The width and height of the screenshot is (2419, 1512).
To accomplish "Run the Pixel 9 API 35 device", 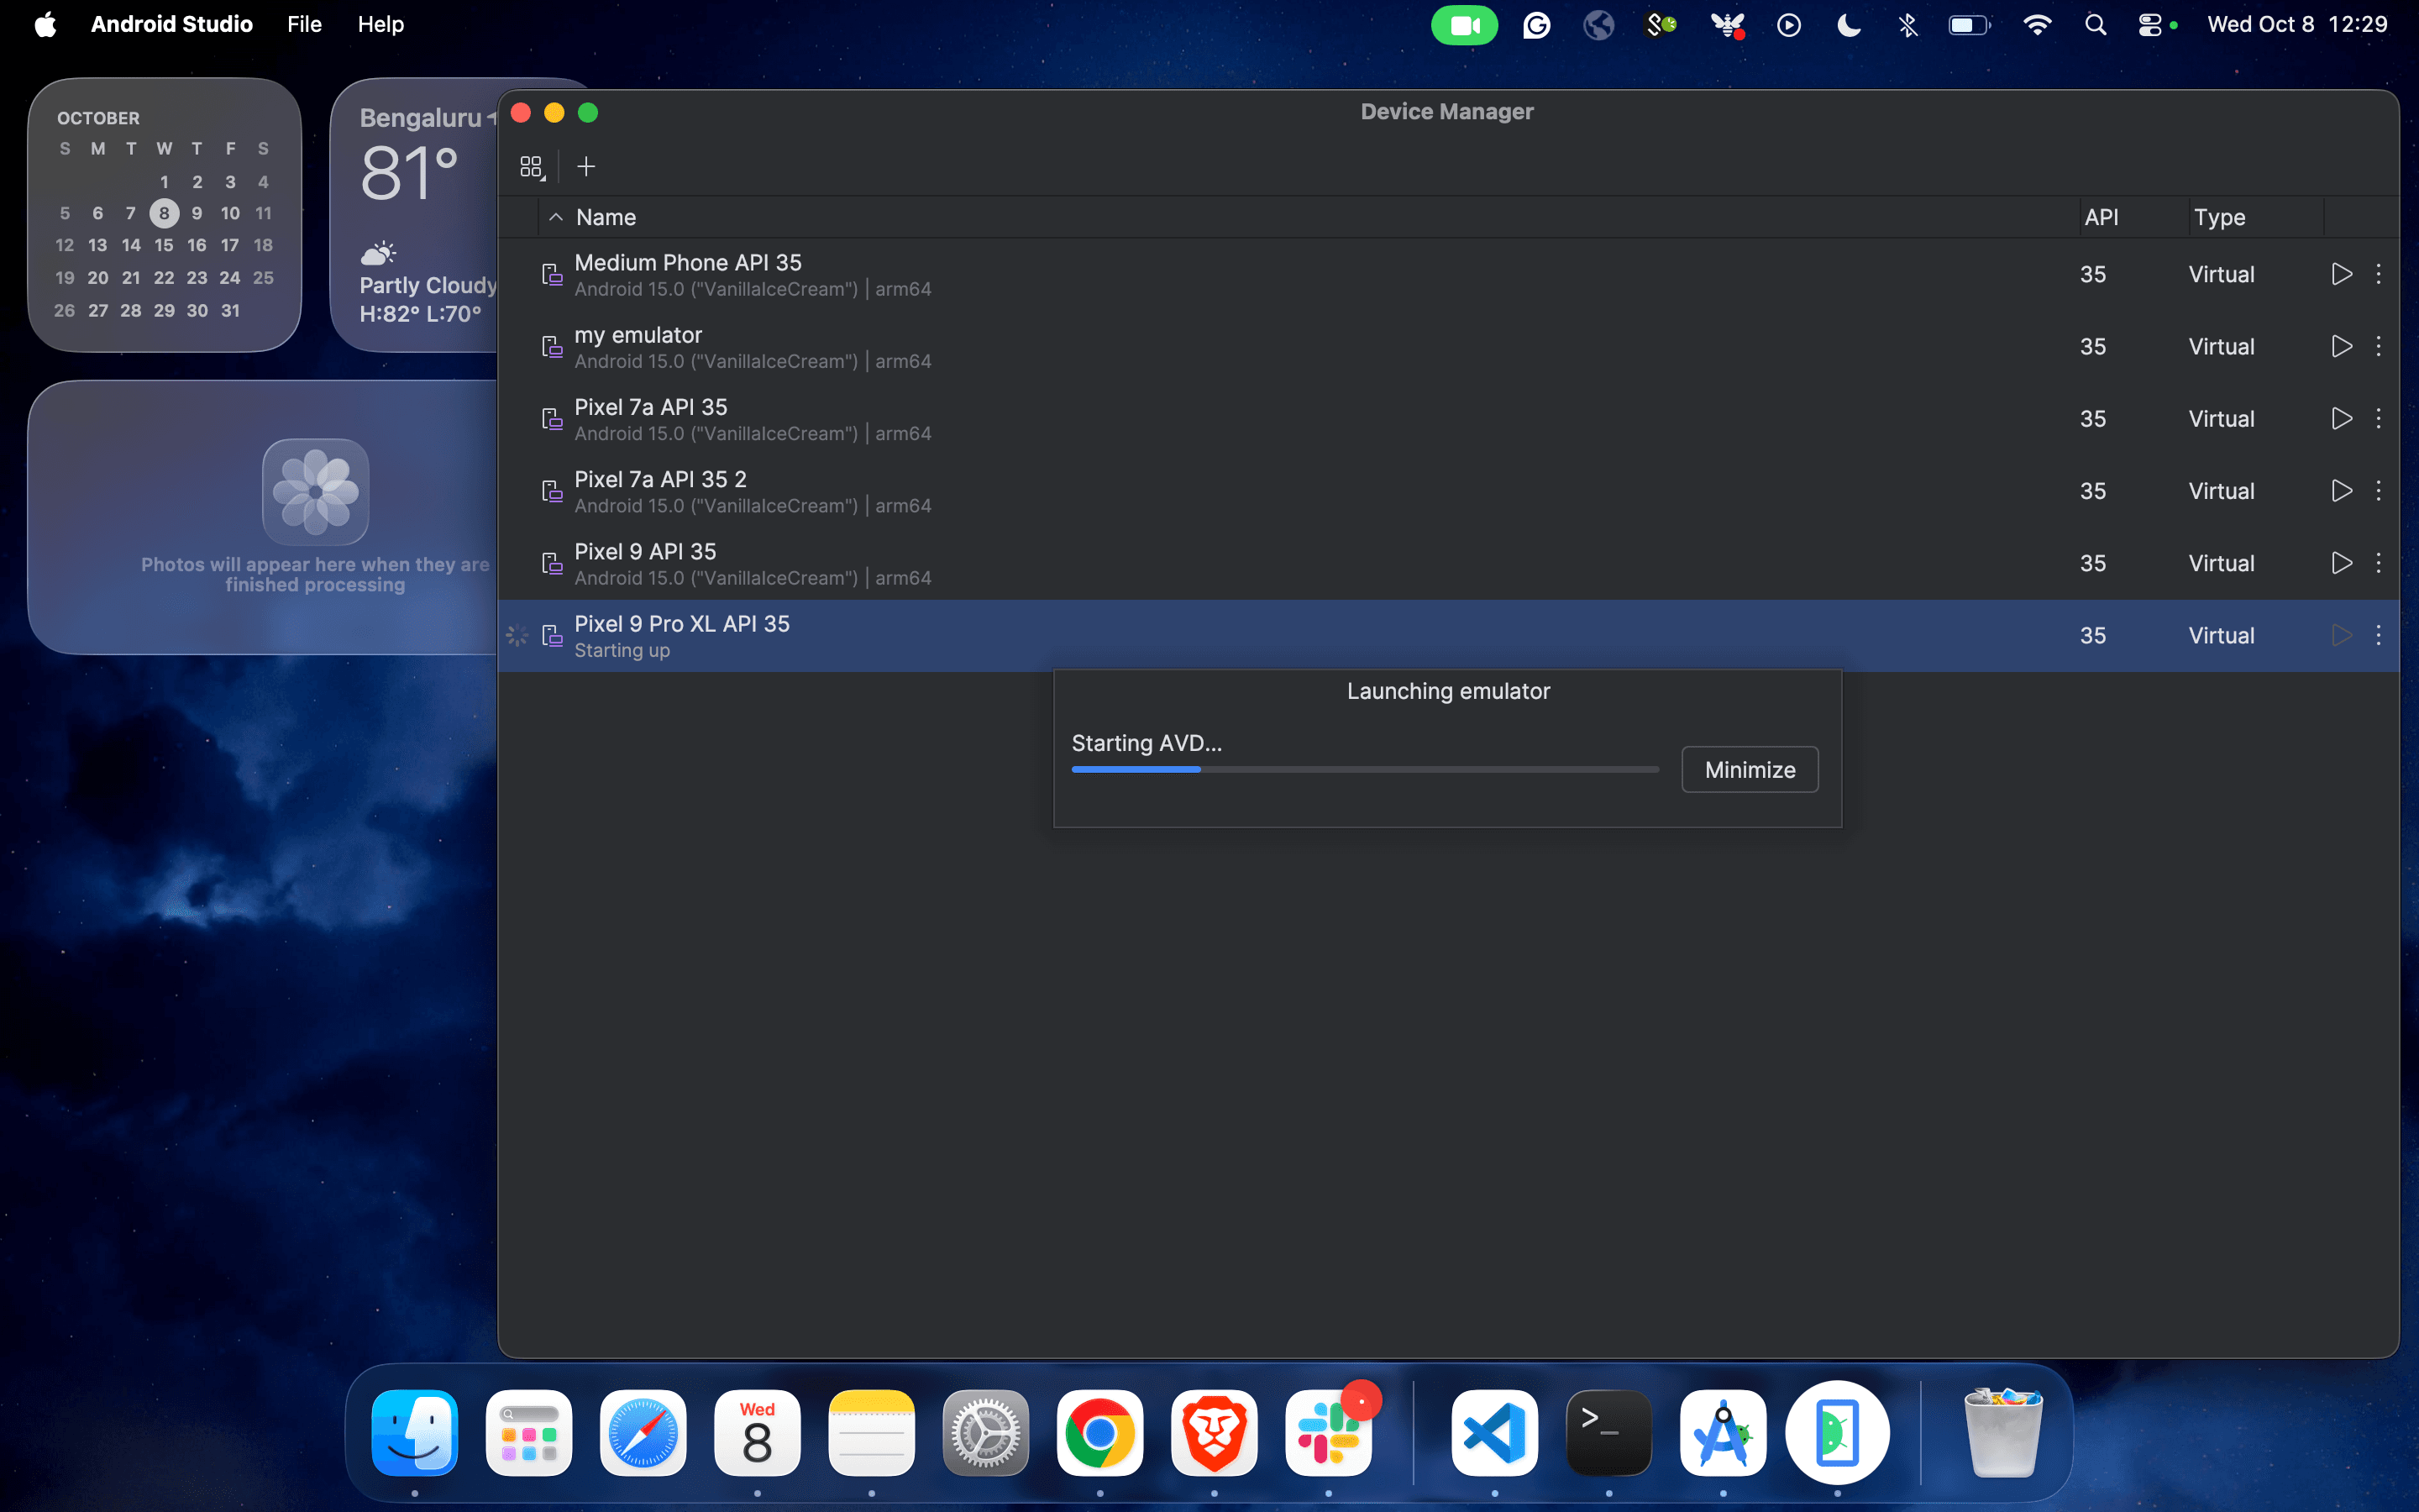I will coord(2340,563).
